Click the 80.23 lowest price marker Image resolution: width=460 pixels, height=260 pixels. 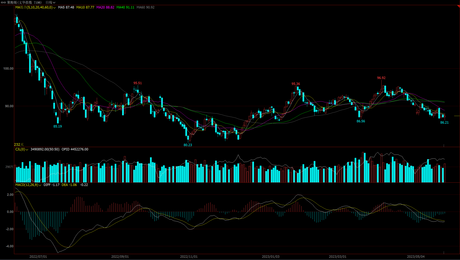coord(188,145)
